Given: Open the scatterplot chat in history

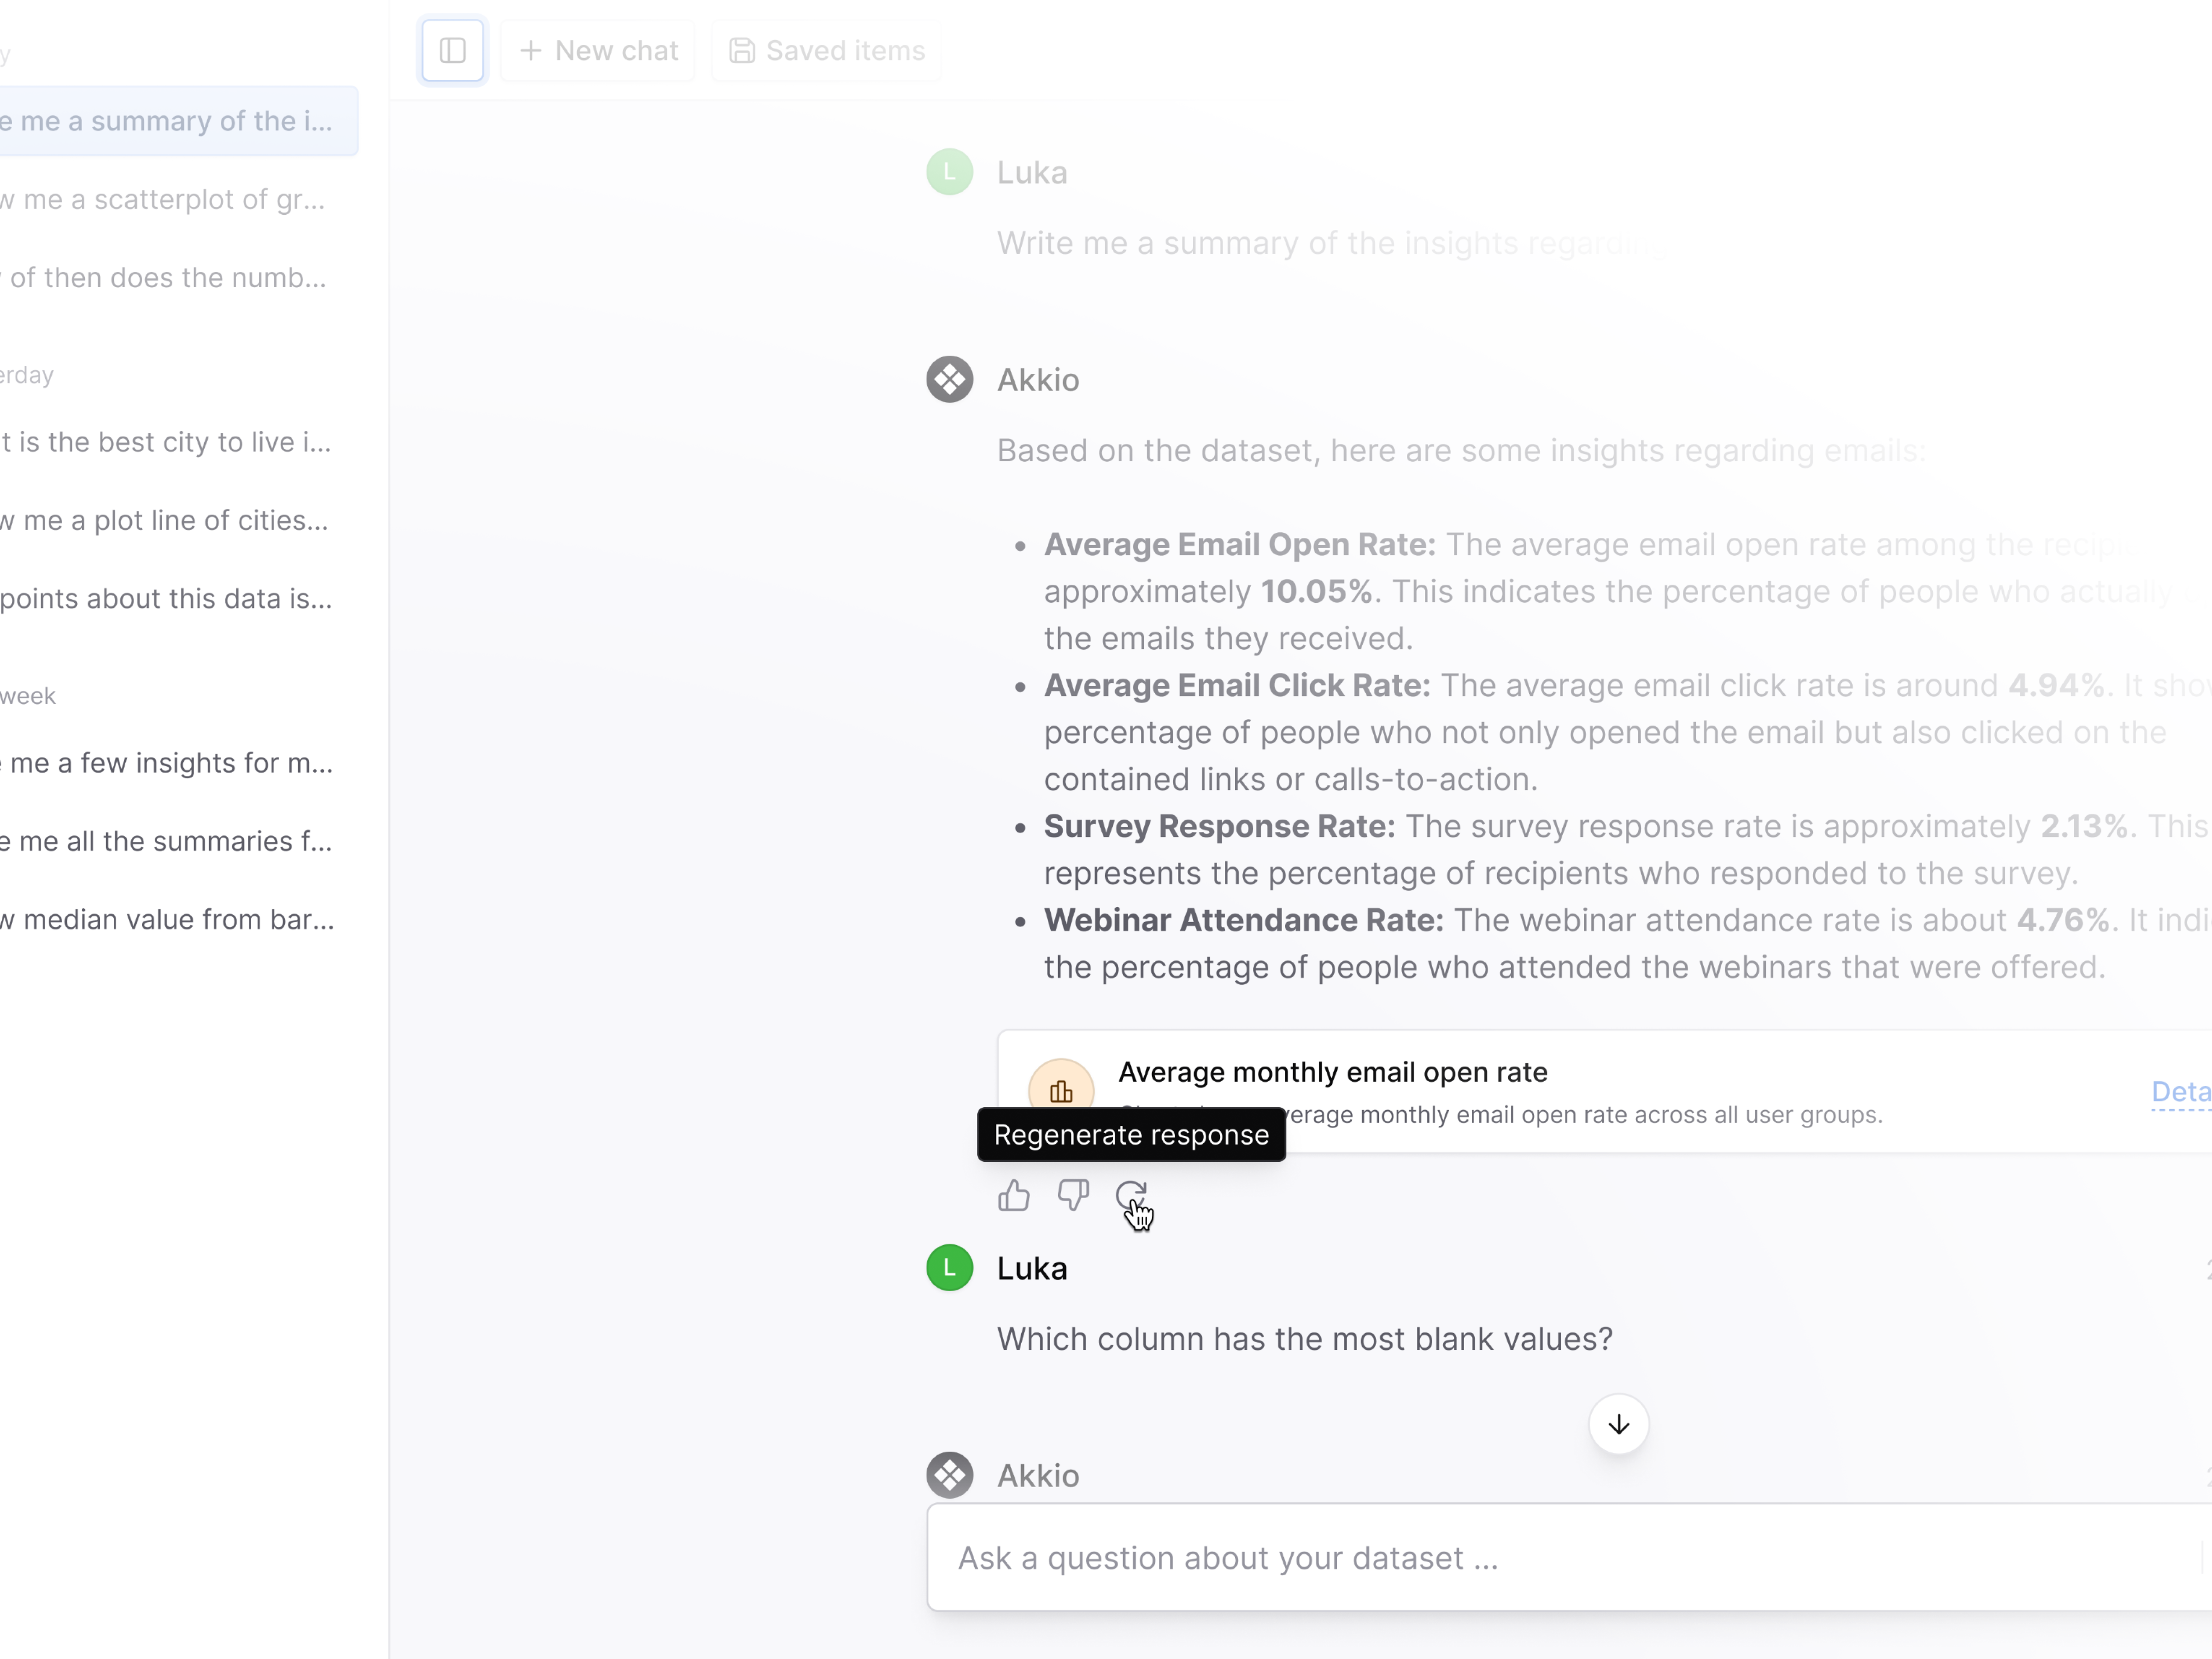Looking at the screenshot, I should click(165, 199).
